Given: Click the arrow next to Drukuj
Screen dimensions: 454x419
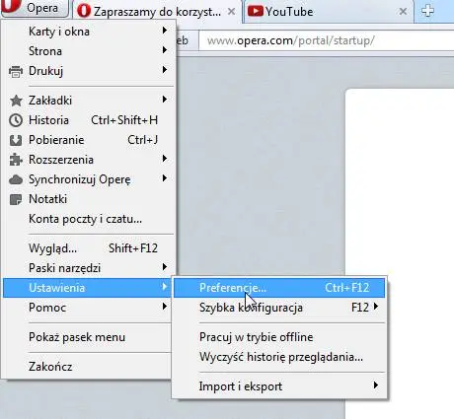Looking at the screenshot, I should (x=165, y=70).
